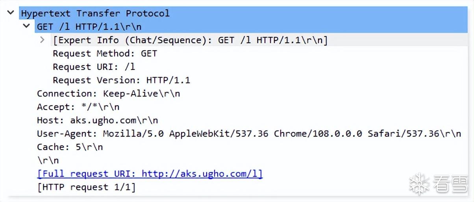Select the GET /l HTTP/1.1 line
Viewport: 474px width, 202px height.
coord(89,27)
